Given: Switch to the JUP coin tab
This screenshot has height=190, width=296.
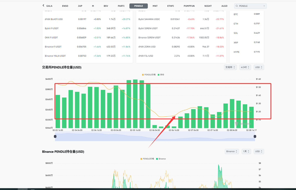Looking at the screenshot, I should click(80, 6).
